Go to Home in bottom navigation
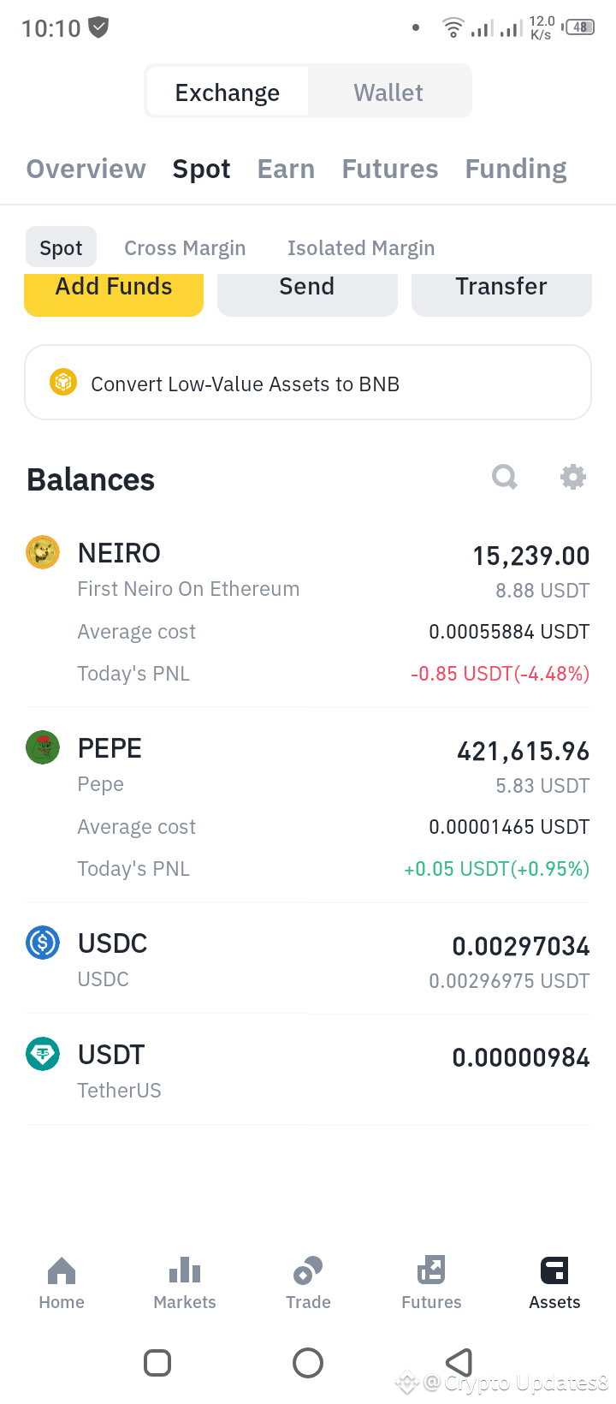Viewport: 616px width, 1404px height. pos(62,1283)
